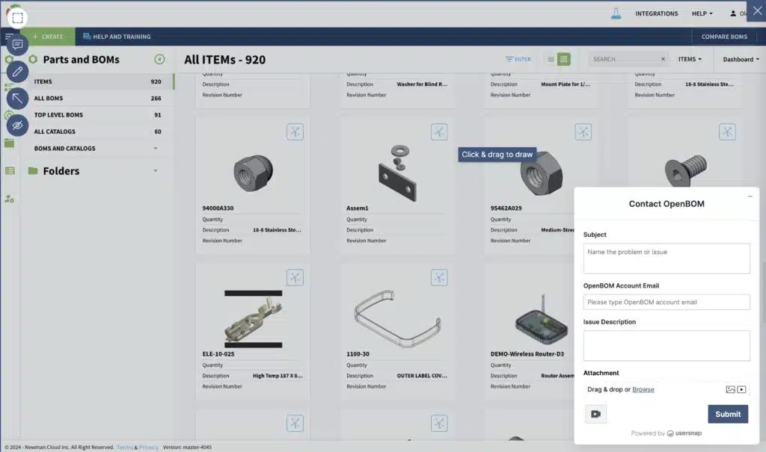The width and height of the screenshot is (766, 452).
Task: Open the HELP dropdown menu
Action: (x=702, y=13)
